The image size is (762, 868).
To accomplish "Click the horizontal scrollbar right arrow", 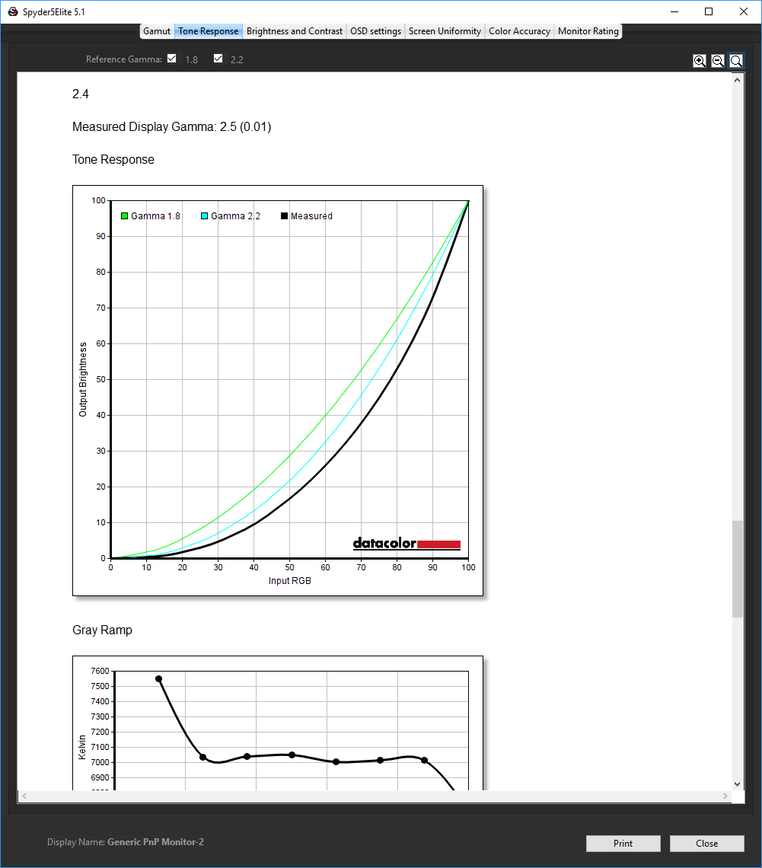I will point(725,796).
